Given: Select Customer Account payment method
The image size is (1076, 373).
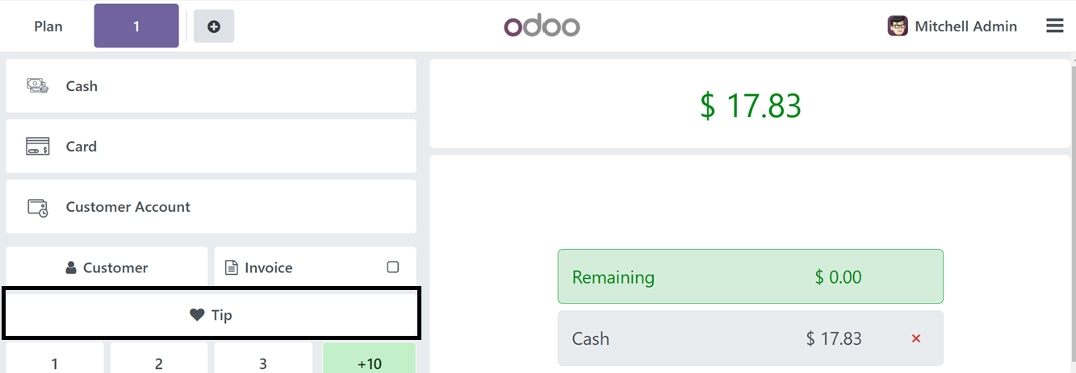Looking at the screenshot, I should [211, 206].
